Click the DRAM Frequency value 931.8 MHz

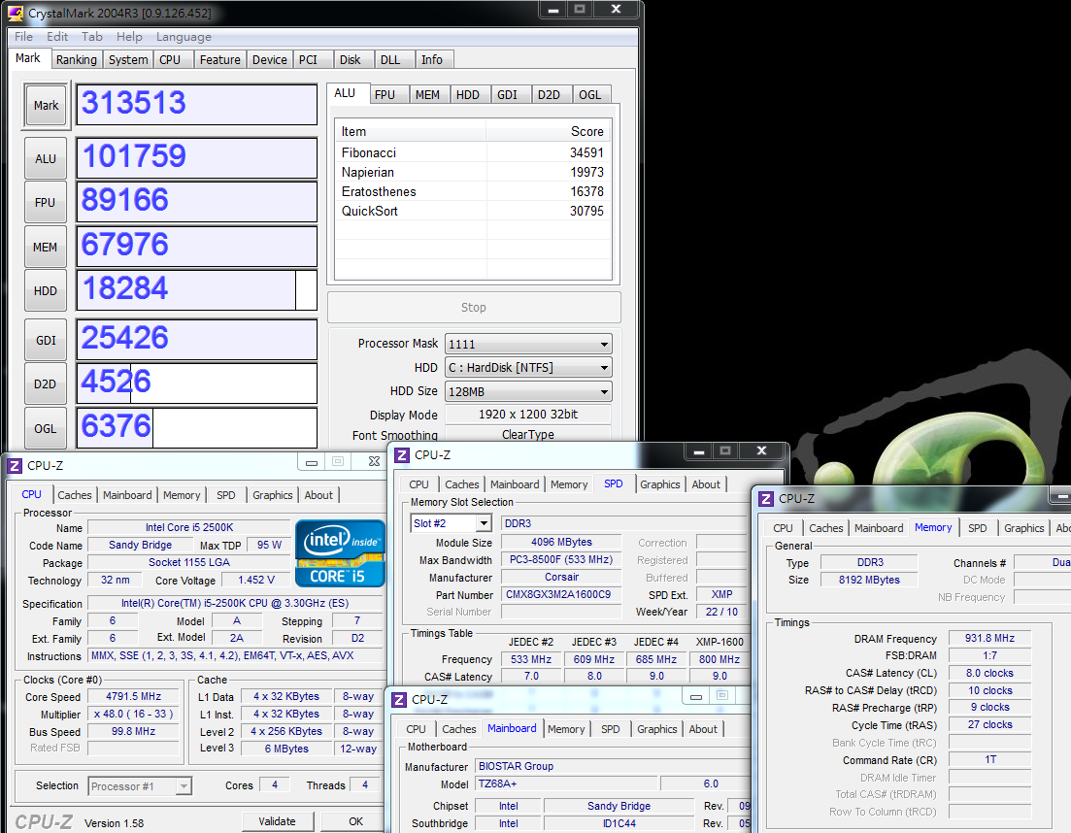click(989, 639)
